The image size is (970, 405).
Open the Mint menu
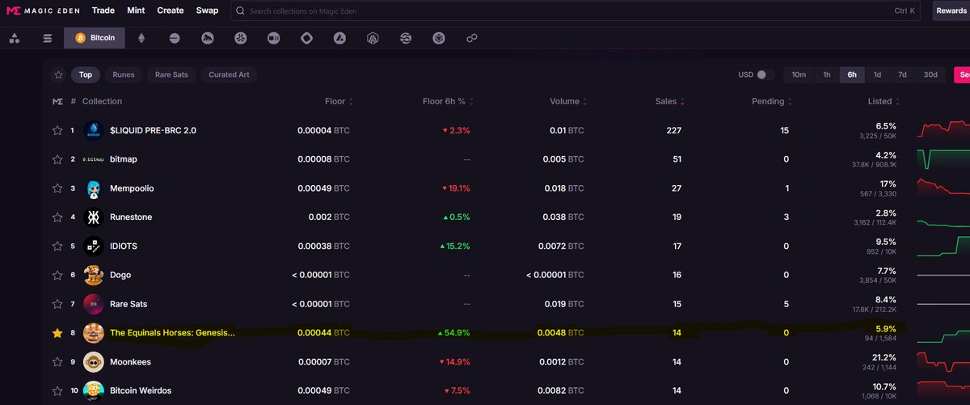135,11
